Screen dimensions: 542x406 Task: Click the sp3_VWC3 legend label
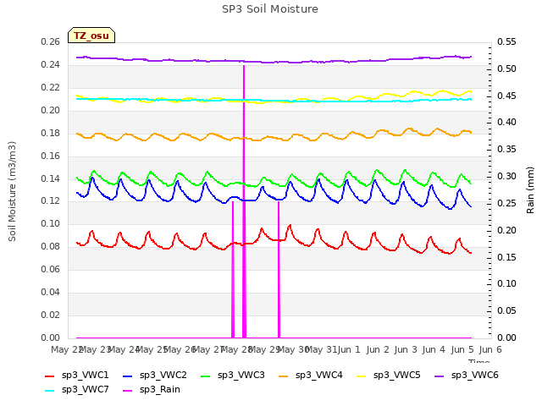[241, 376]
